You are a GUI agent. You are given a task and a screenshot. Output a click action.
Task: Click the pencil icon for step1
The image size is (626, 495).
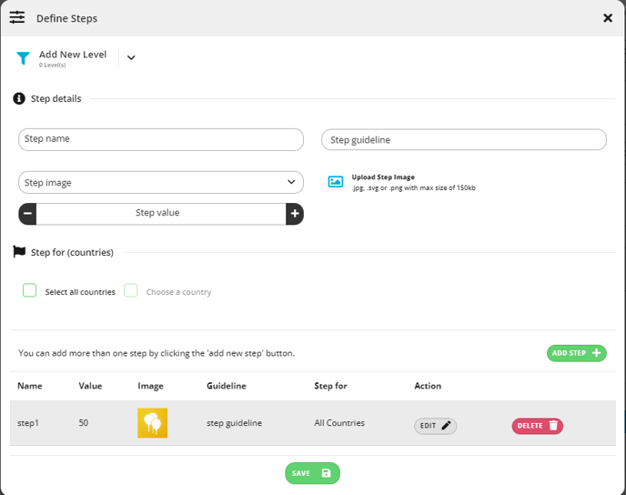coord(446,426)
